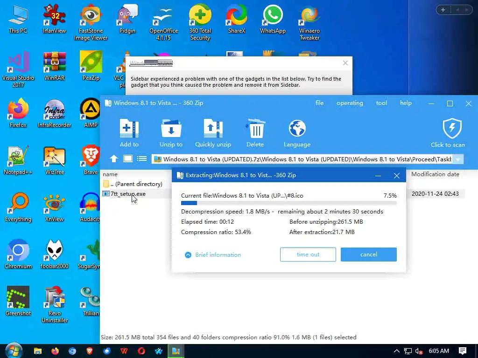Open Pidgin desktop shortcut
The width and height of the screenshot is (478, 358).
click(x=127, y=20)
